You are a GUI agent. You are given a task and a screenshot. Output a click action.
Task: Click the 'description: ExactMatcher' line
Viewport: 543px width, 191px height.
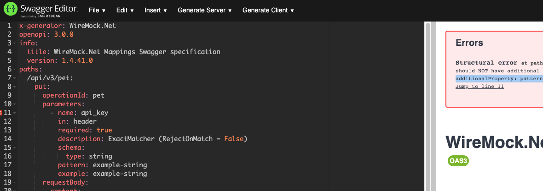[x=153, y=139]
